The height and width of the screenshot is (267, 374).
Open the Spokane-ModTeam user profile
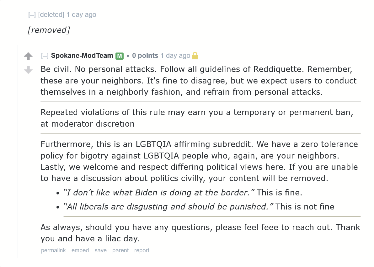tap(82, 56)
